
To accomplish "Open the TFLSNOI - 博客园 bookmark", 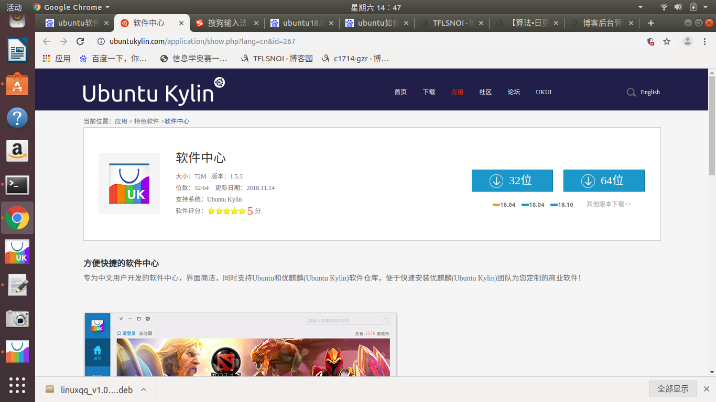I will pyautogui.click(x=277, y=59).
